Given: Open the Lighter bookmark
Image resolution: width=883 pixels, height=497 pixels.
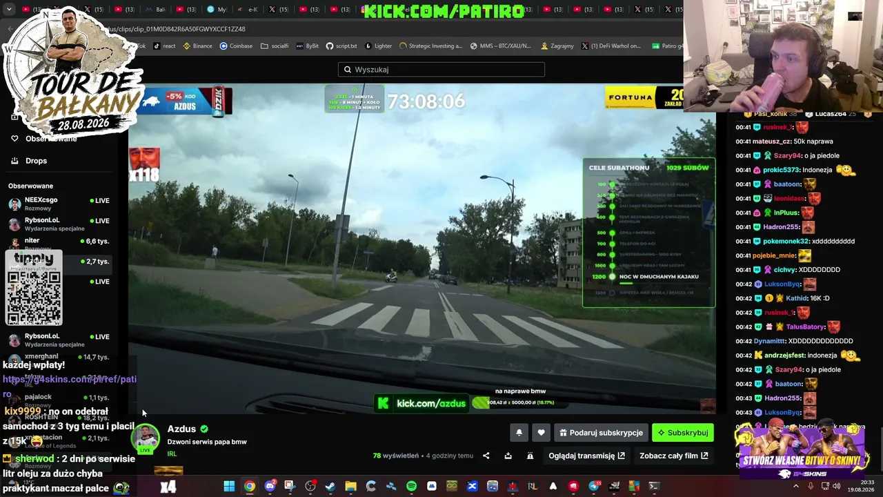Looking at the screenshot, I should click(378, 46).
